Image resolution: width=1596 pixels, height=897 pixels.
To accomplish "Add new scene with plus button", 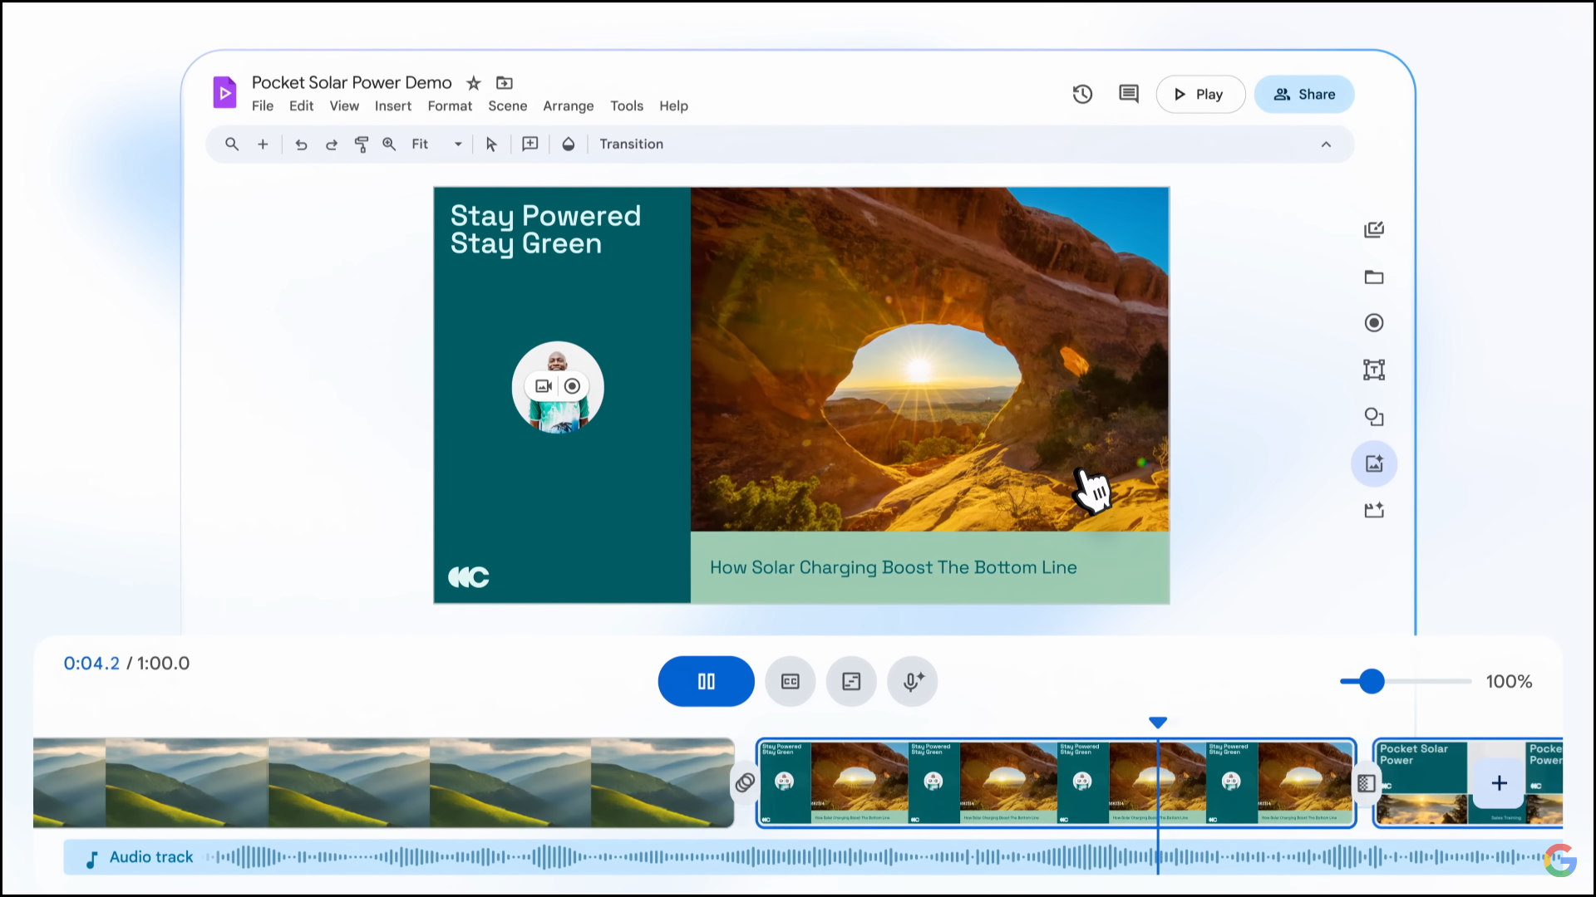I will coord(1499,783).
